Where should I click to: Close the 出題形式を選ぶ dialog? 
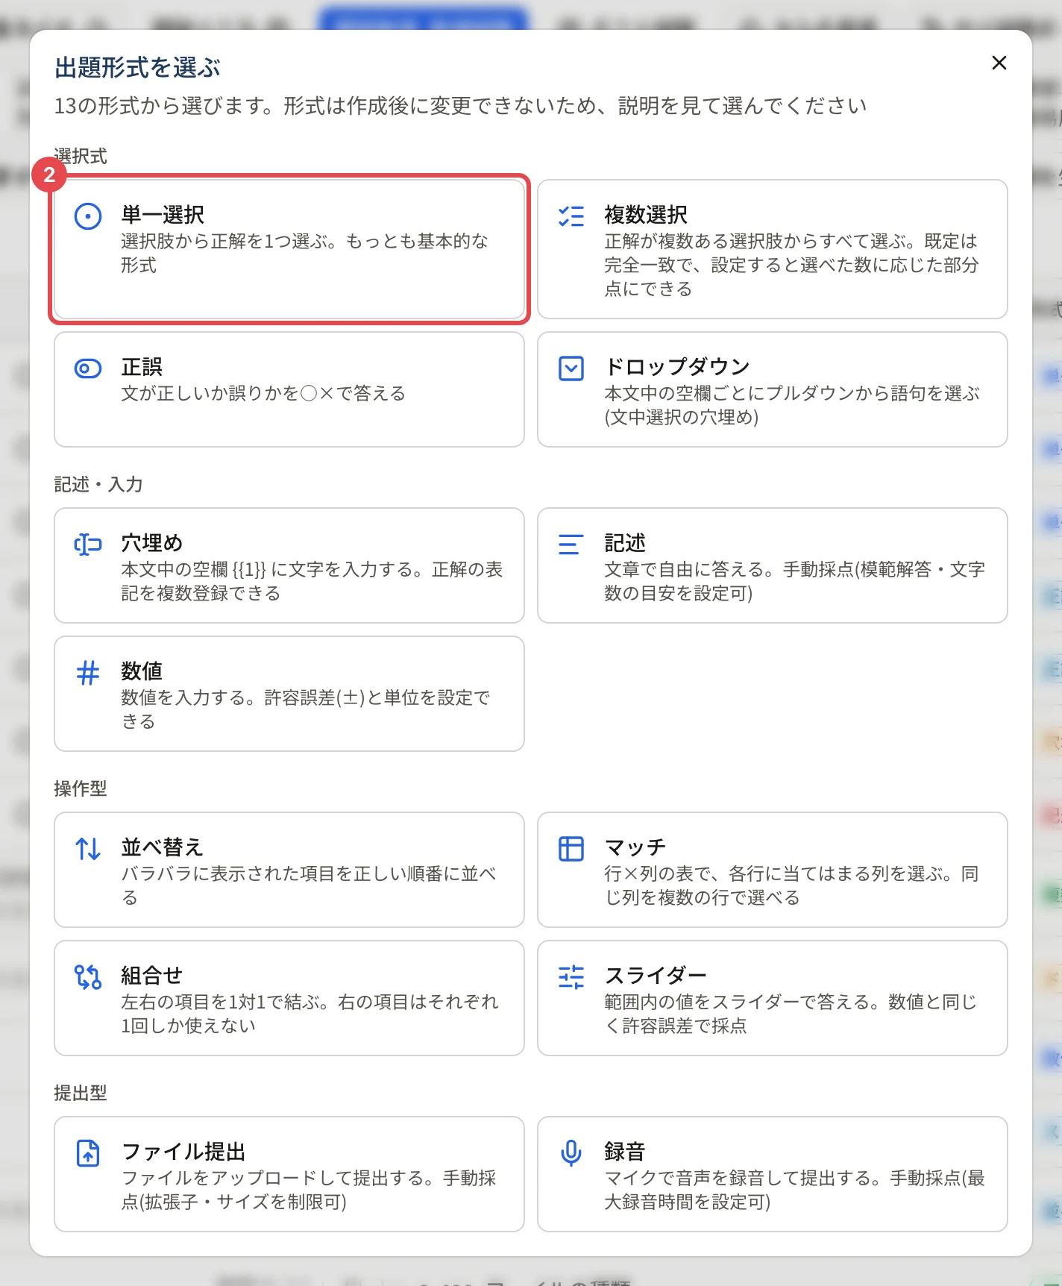click(x=999, y=63)
